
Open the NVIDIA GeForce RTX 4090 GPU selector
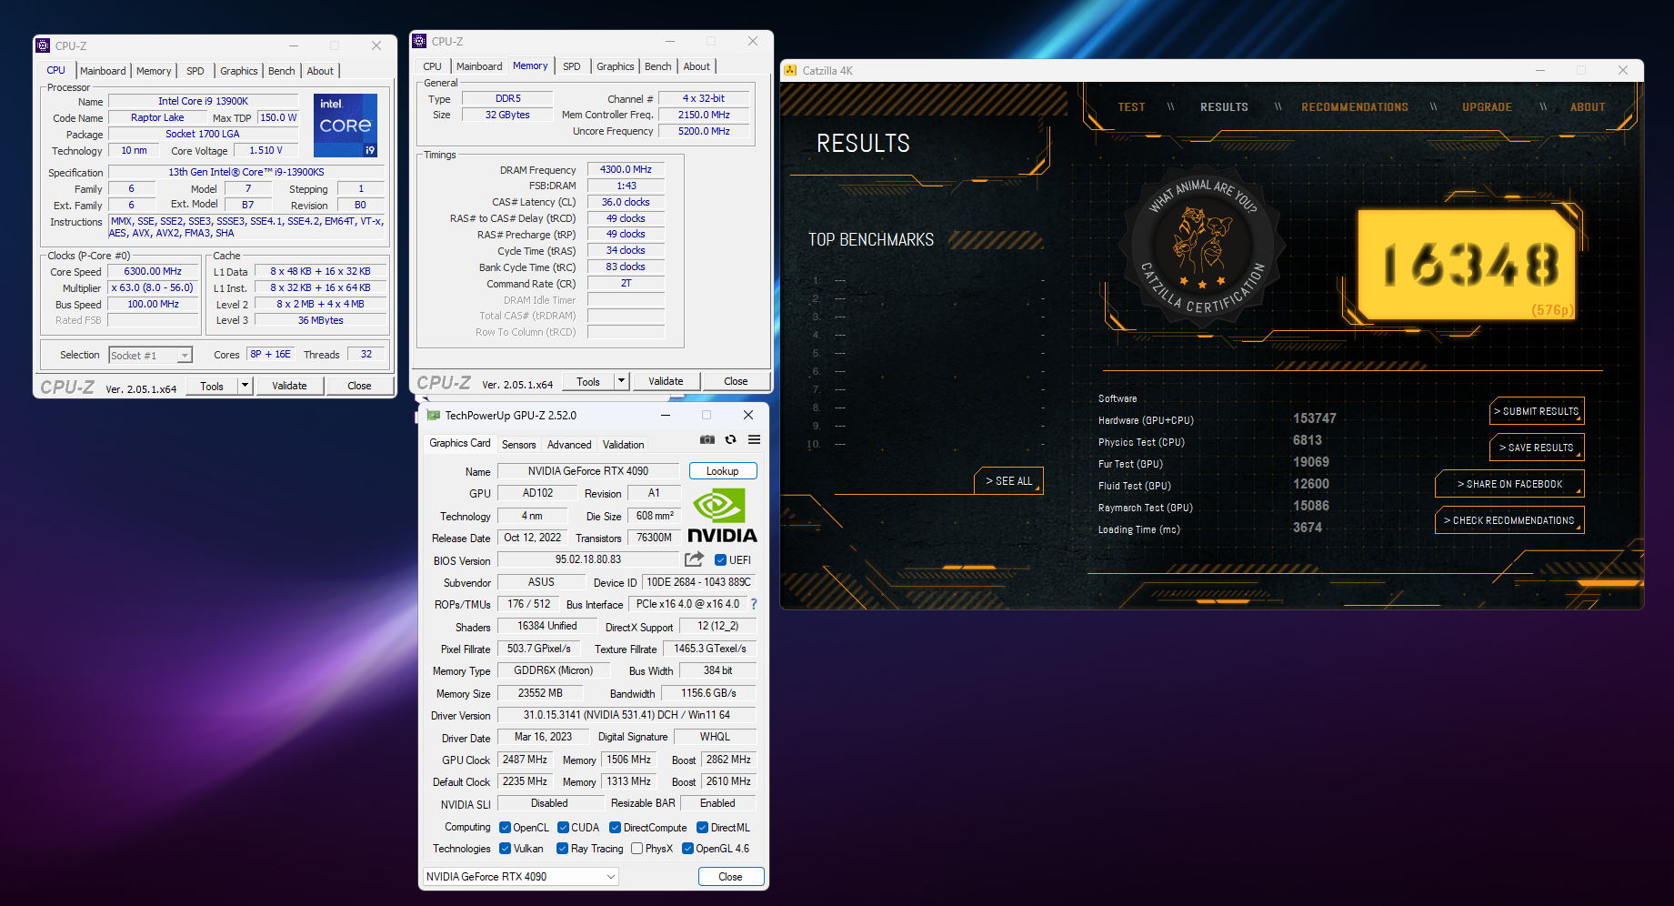tap(521, 877)
